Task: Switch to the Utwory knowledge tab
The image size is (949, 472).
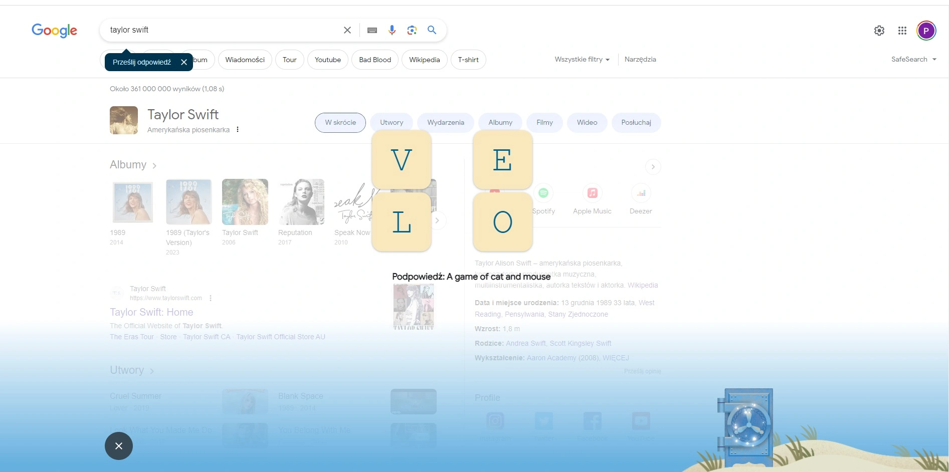Action: click(x=392, y=122)
